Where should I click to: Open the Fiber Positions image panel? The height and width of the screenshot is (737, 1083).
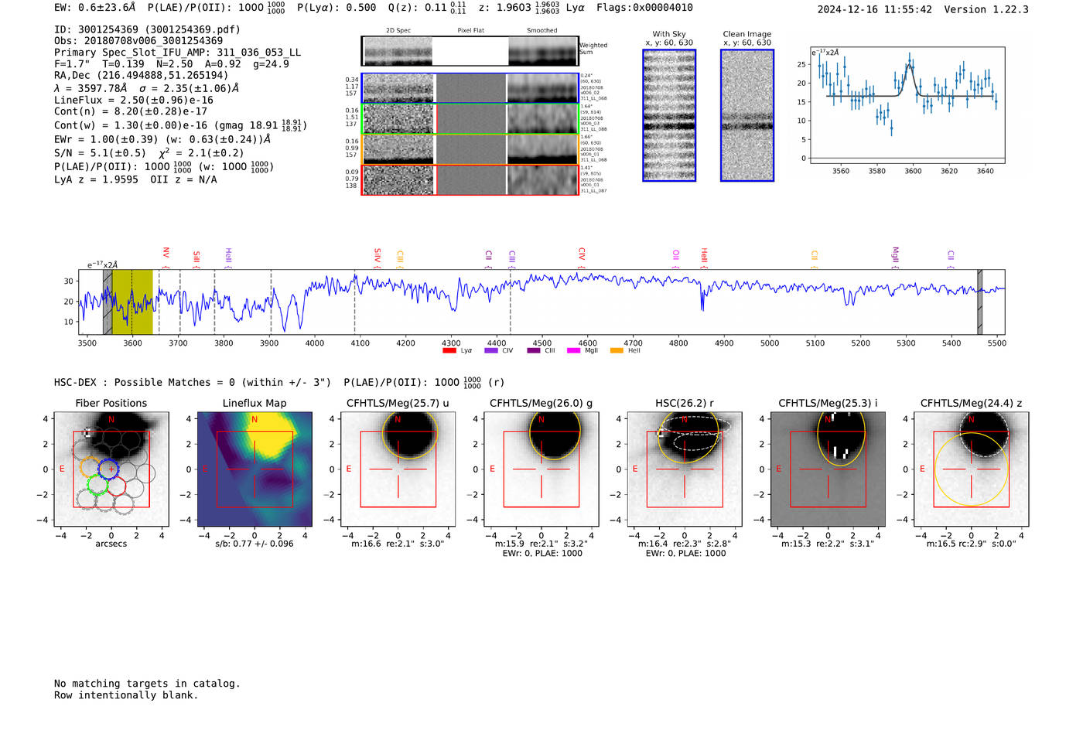point(111,469)
